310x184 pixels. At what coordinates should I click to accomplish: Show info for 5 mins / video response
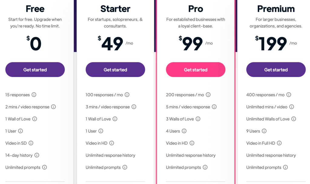pos(214,107)
